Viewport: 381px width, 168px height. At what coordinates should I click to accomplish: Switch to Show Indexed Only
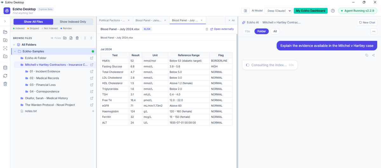[73, 22]
